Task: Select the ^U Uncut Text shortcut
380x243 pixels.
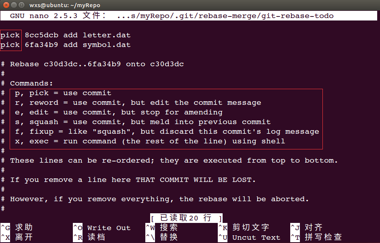Action: pos(249,237)
